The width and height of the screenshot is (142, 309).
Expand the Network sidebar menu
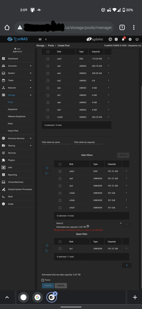[x=17, y=88]
